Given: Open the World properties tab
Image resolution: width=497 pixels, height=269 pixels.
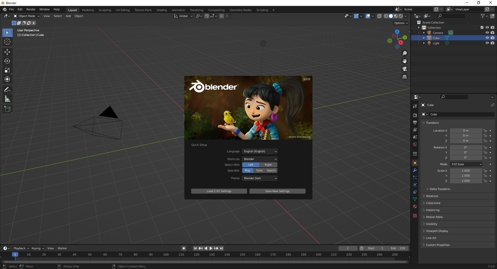Looking at the screenshot, I should tap(415, 144).
